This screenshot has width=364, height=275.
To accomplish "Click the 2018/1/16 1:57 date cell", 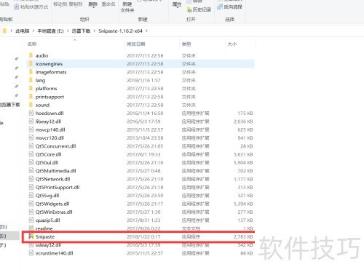I will pos(143,80).
